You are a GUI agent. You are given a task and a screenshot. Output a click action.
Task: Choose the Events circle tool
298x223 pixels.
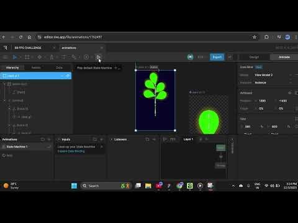[86, 57]
